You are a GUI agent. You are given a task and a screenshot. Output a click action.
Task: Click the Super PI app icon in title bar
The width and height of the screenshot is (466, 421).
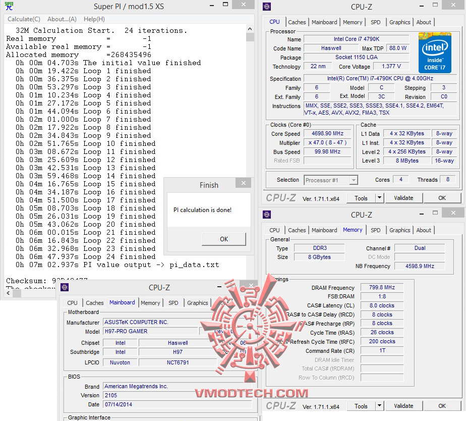(9, 6)
